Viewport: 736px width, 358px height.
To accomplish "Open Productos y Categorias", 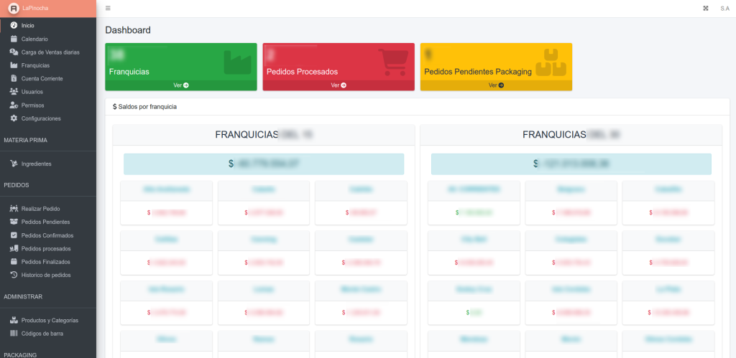I will (x=48, y=321).
